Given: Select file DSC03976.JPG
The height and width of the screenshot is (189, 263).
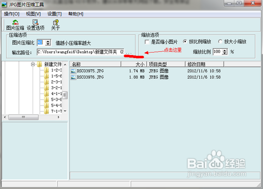Looking at the screenshot, I should click(x=90, y=77).
